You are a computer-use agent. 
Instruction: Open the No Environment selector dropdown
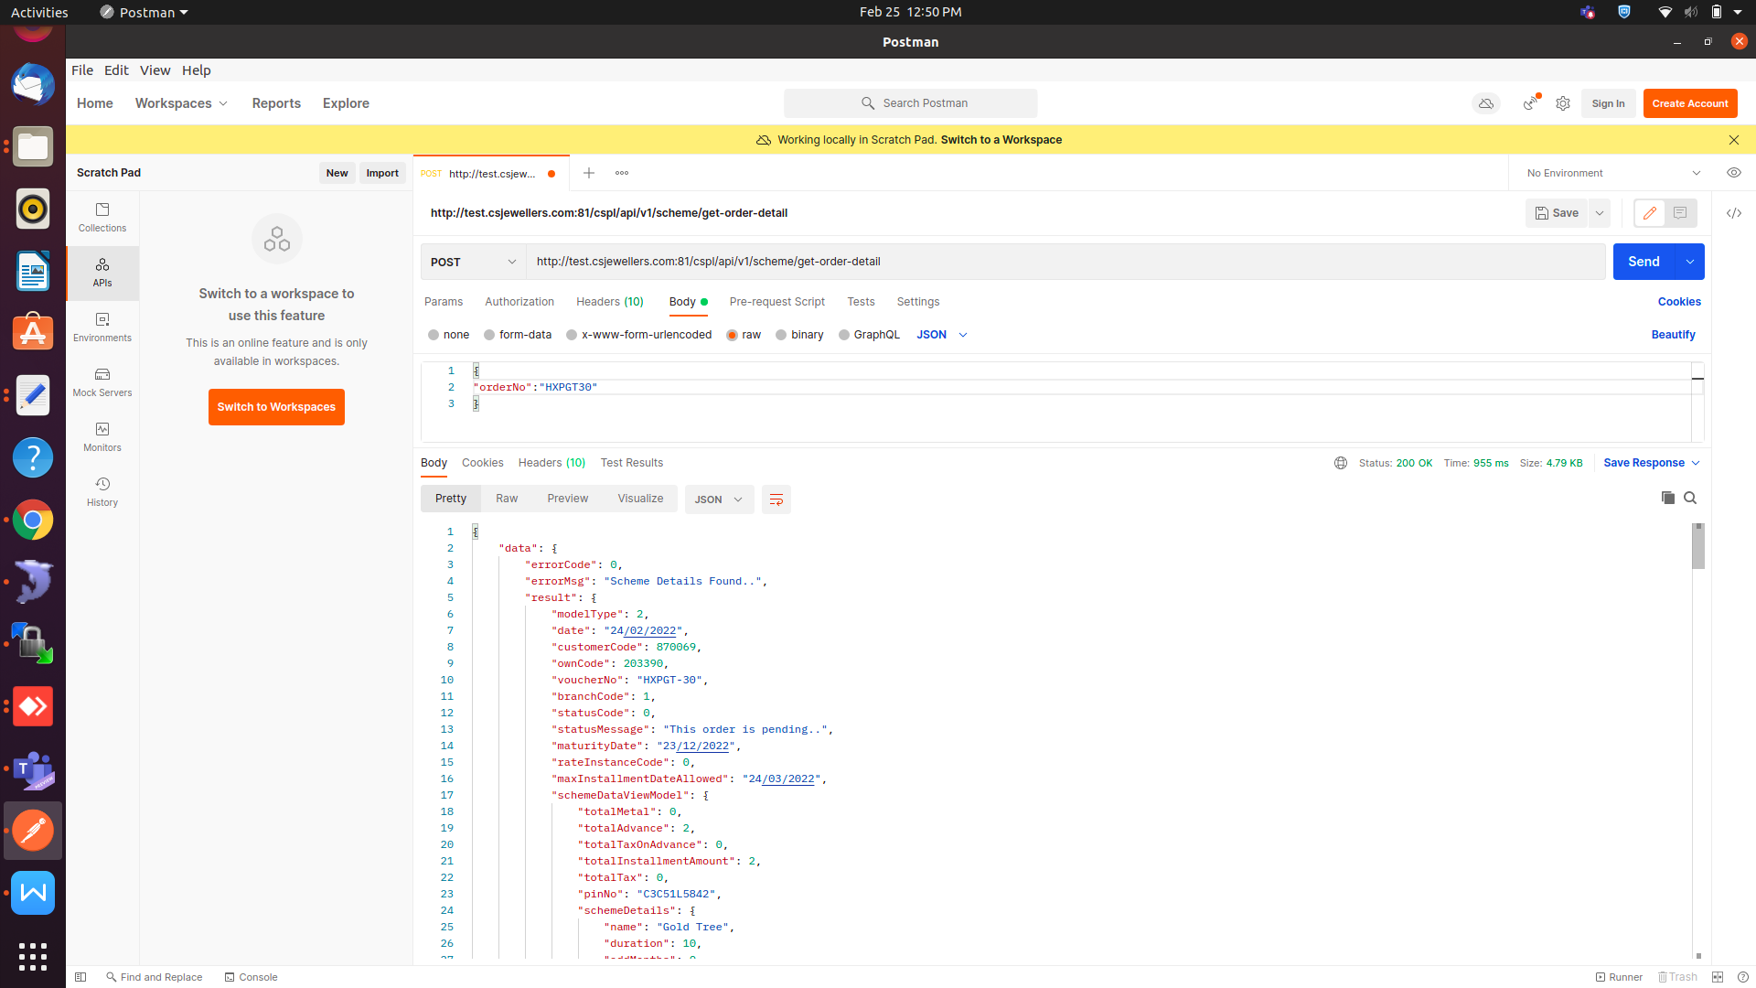point(1612,173)
